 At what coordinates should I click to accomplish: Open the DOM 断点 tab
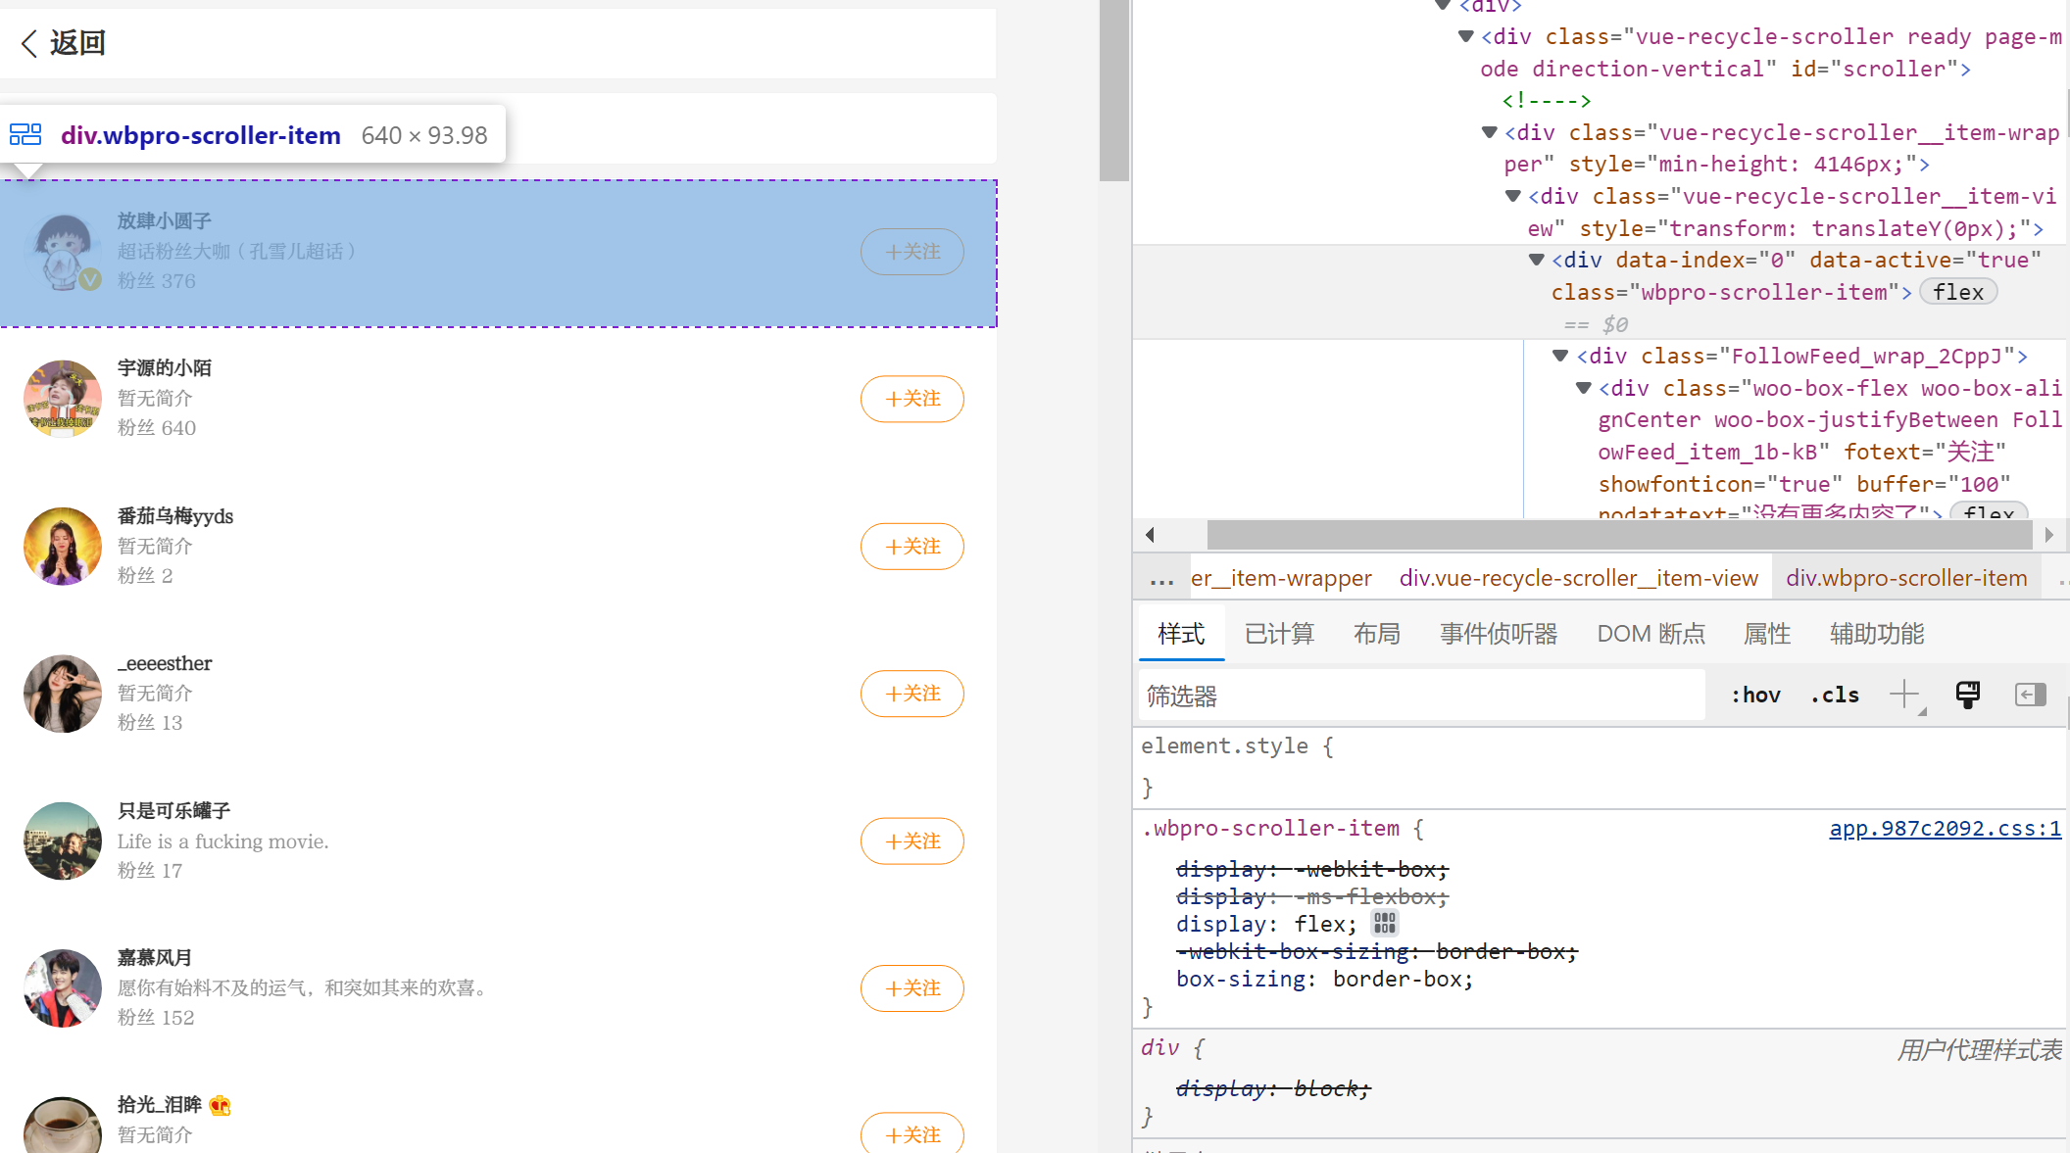(1651, 634)
